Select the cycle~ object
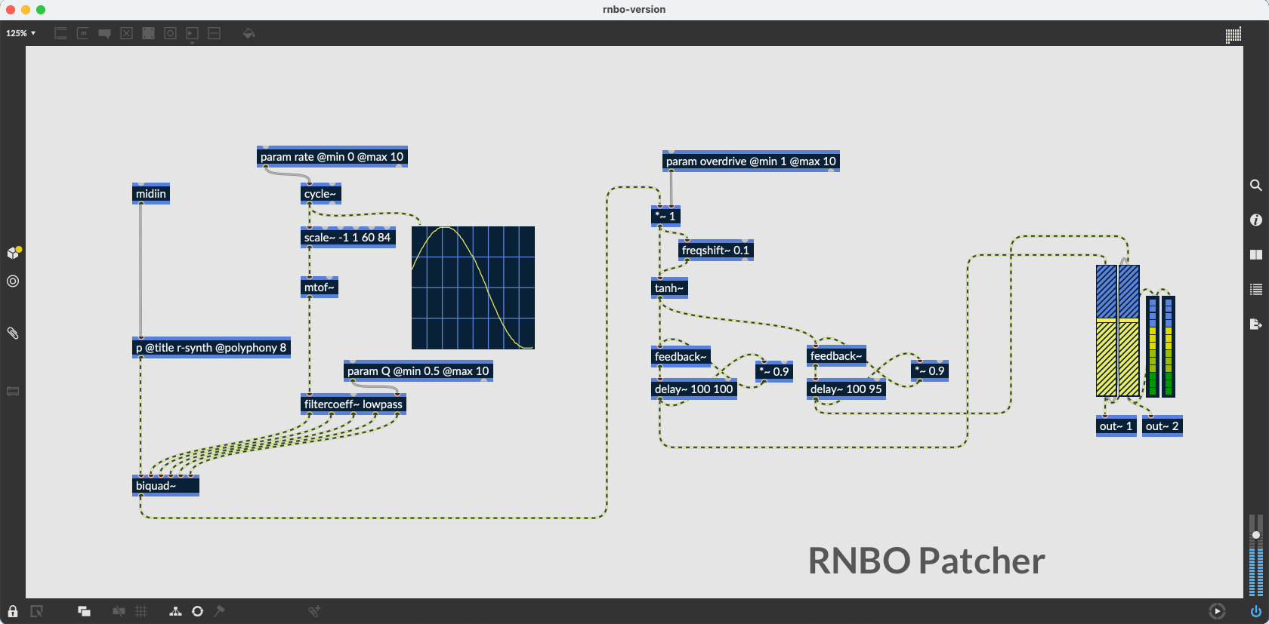The image size is (1269, 624). coord(321,194)
